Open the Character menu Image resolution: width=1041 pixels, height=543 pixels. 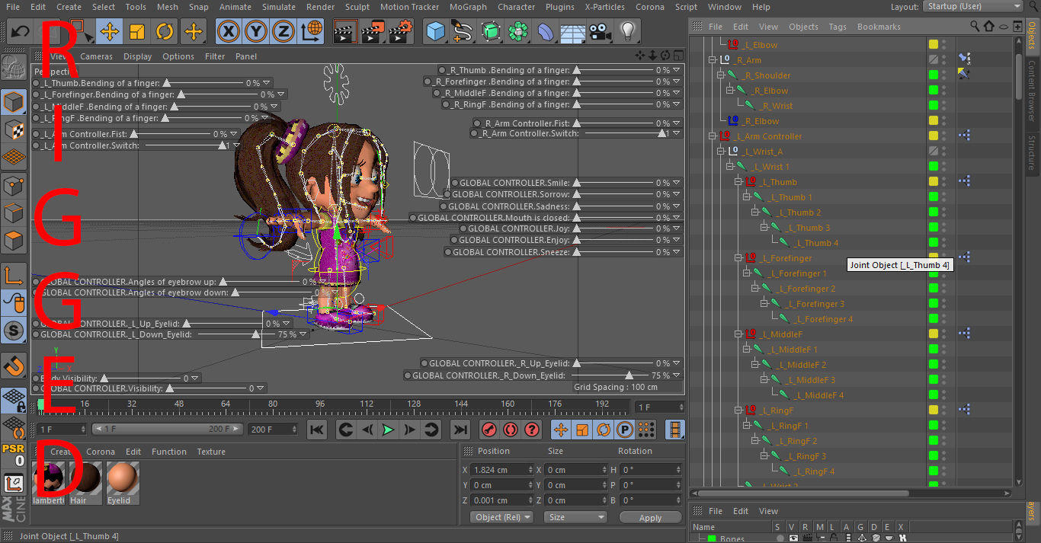(x=516, y=7)
